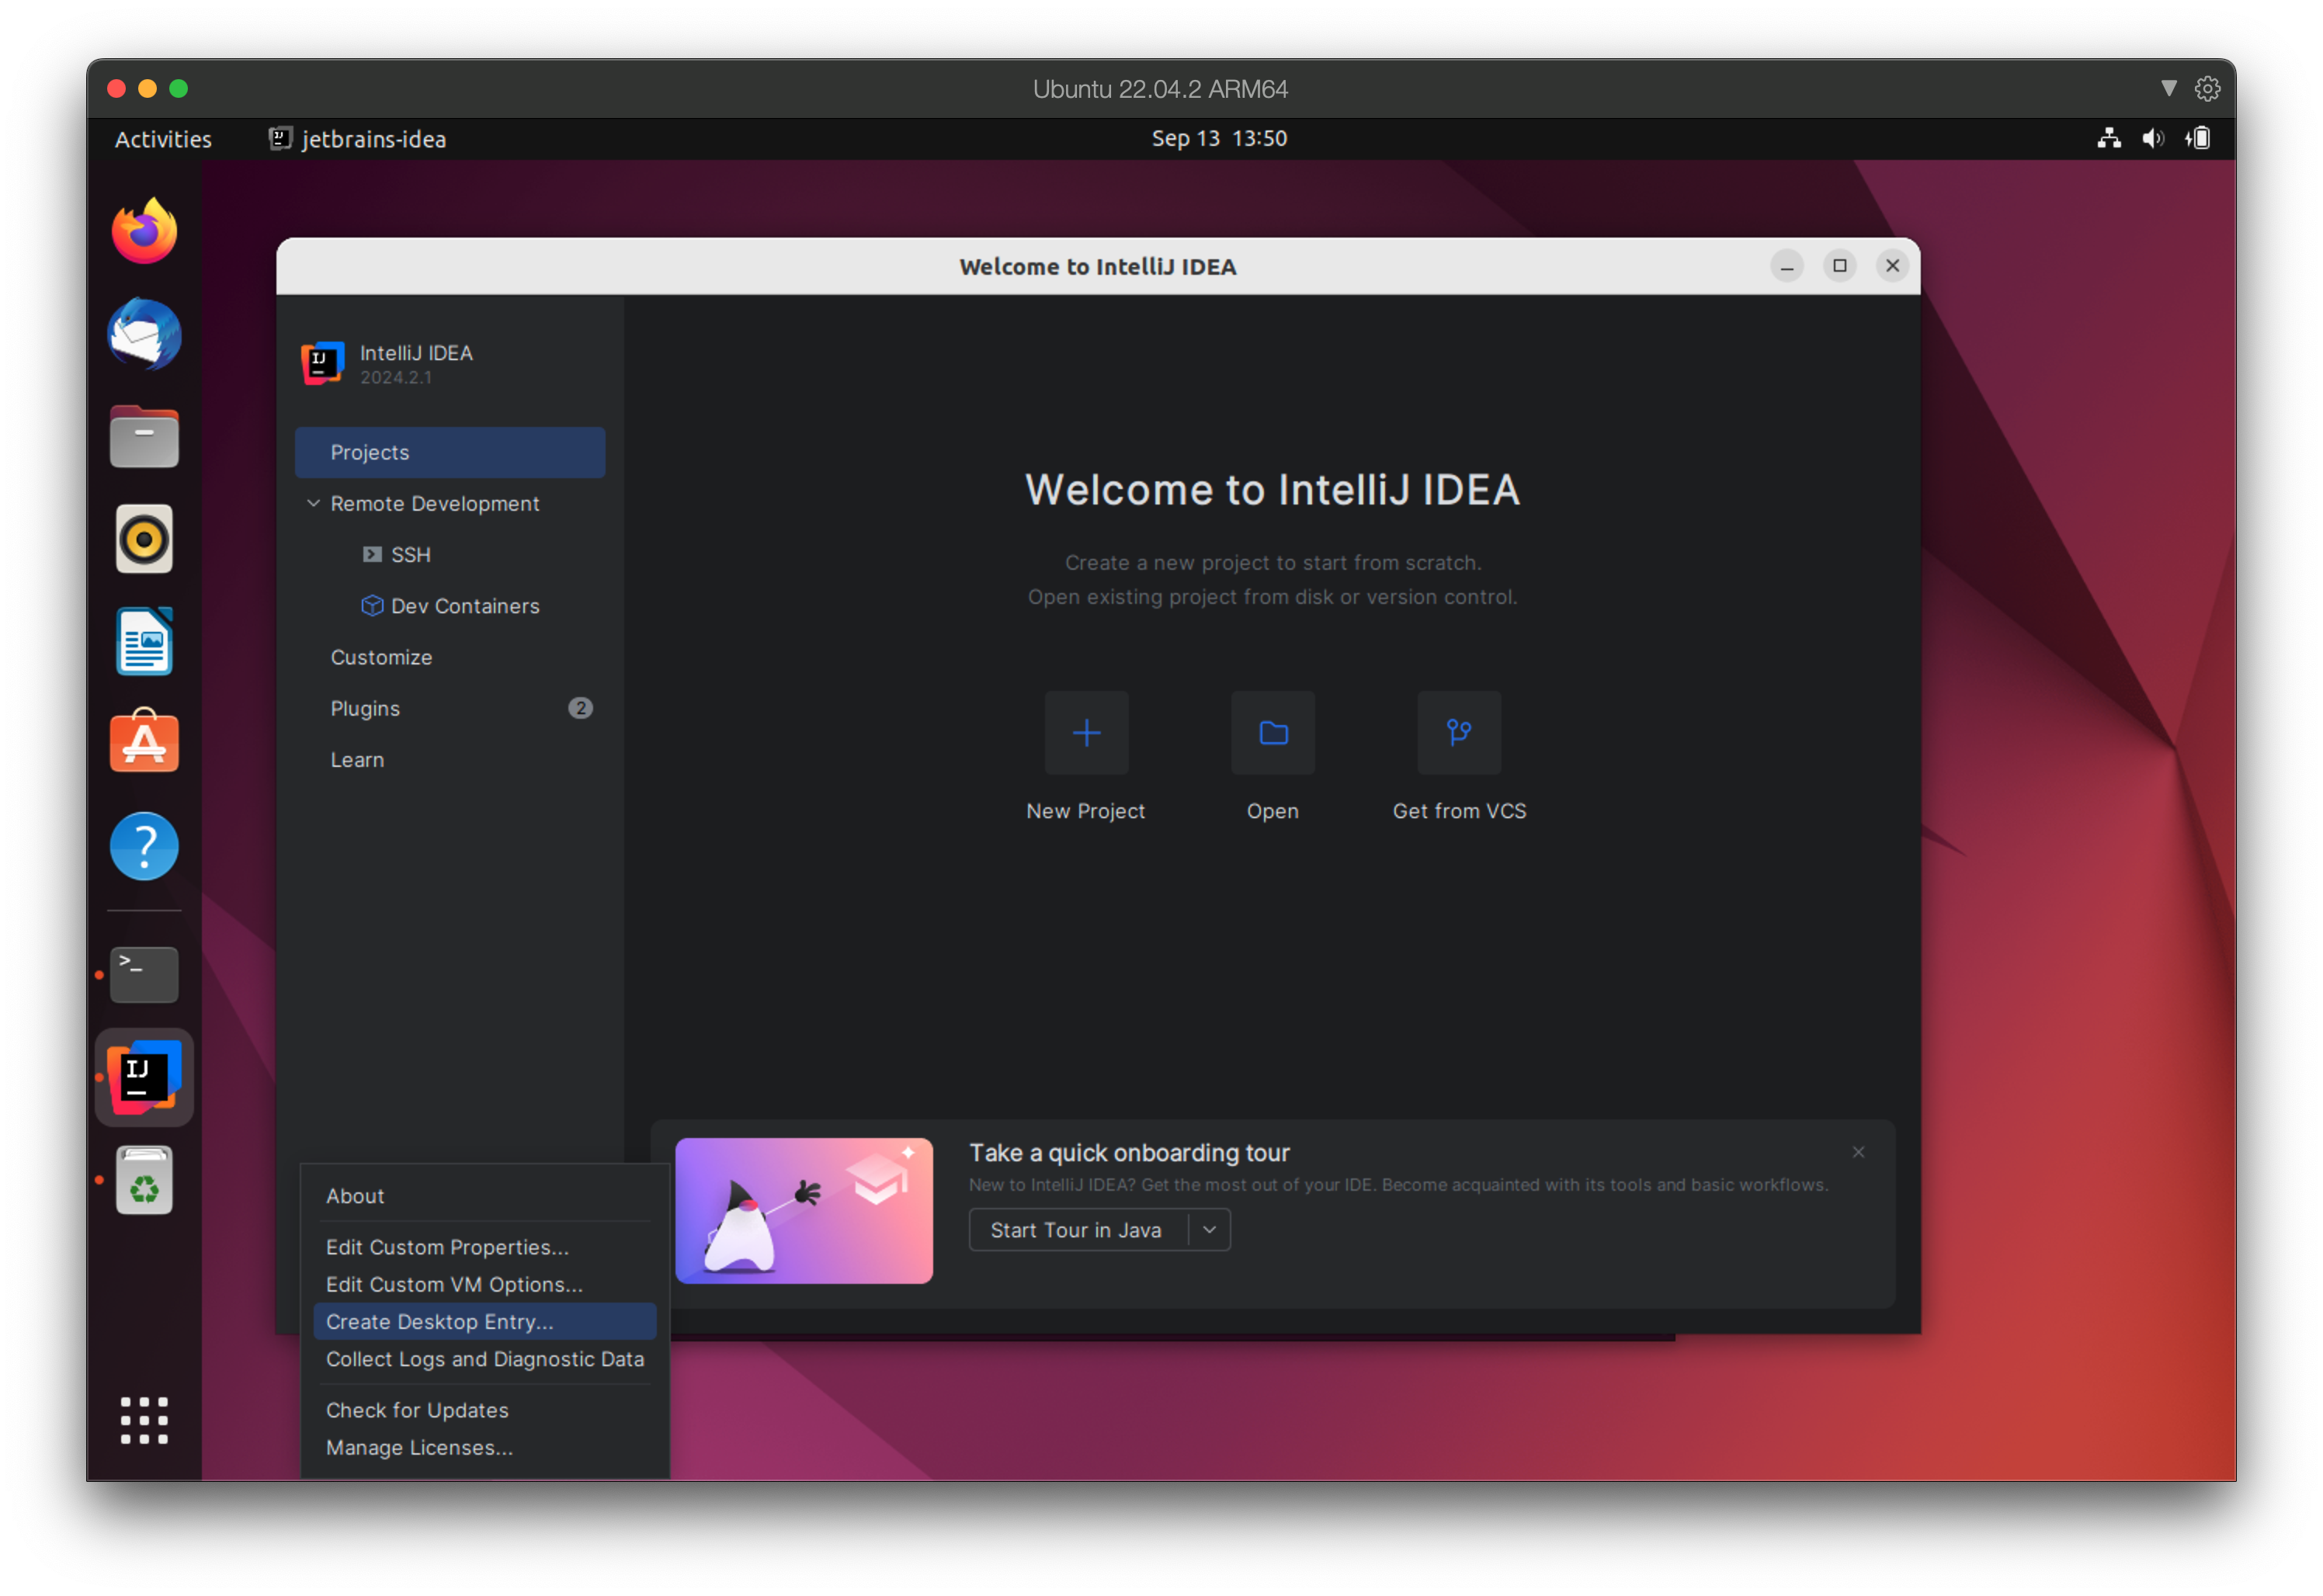The height and width of the screenshot is (1596, 2323).
Task: Close the onboarding tour notification
Action: (1859, 1151)
